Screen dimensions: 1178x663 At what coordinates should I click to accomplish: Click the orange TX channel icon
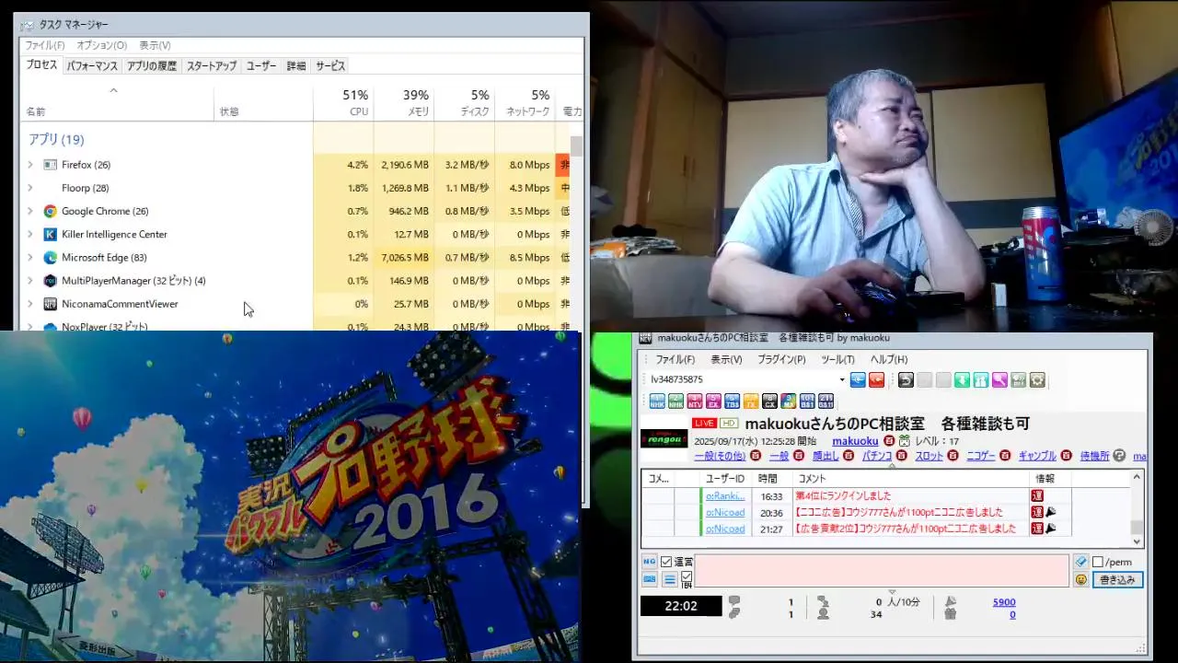coord(751,401)
